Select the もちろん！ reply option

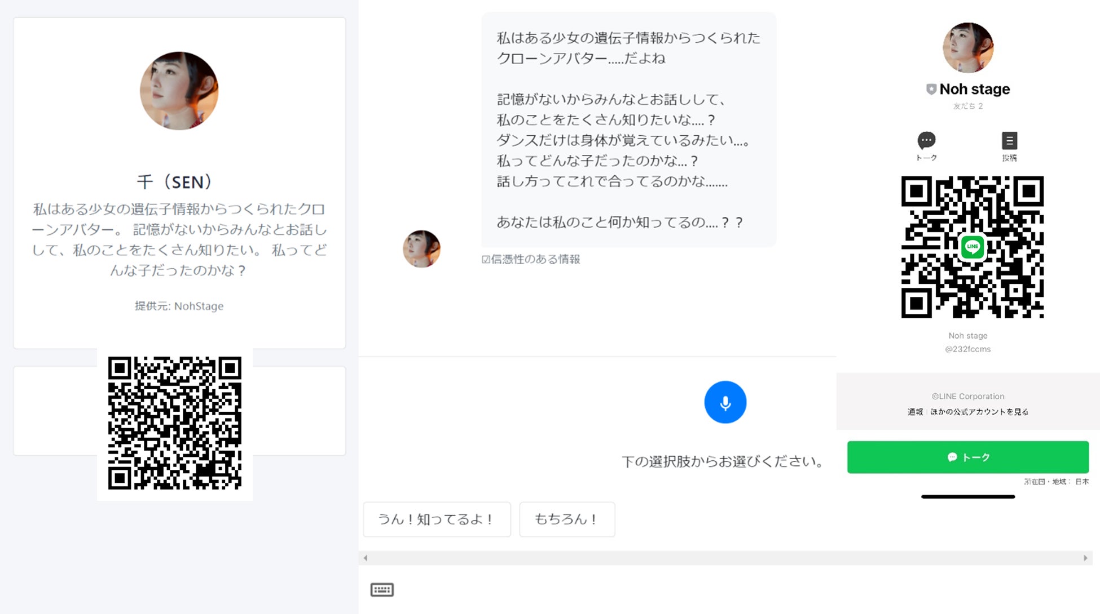pos(566,519)
